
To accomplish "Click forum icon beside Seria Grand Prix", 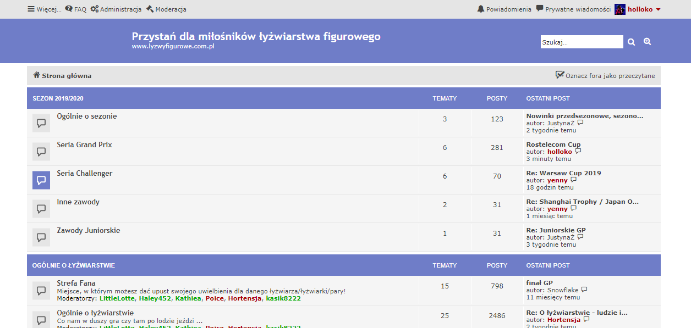I will click(41, 152).
